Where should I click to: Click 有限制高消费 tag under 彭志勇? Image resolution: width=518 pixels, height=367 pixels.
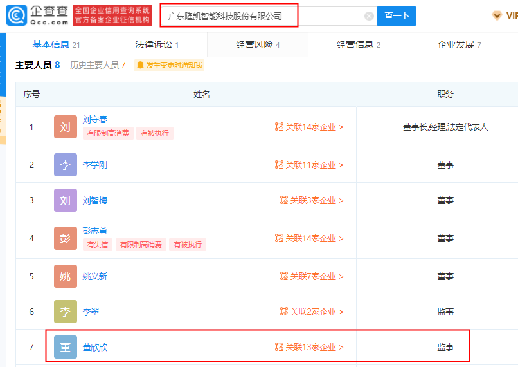[141, 245]
